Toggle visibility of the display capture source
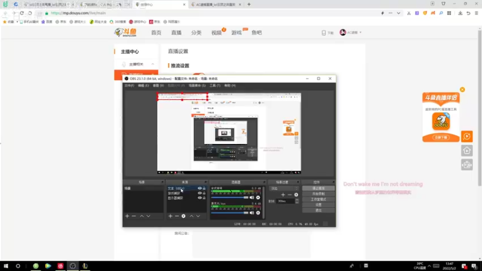Image resolution: width=482 pixels, height=271 pixels. tap(199, 198)
